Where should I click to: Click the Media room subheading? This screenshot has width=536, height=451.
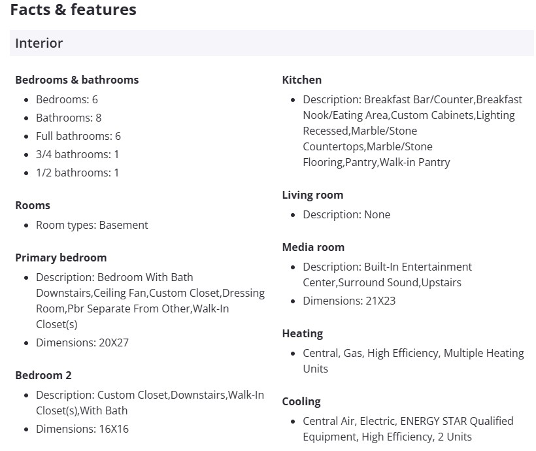(x=313, y=247)
